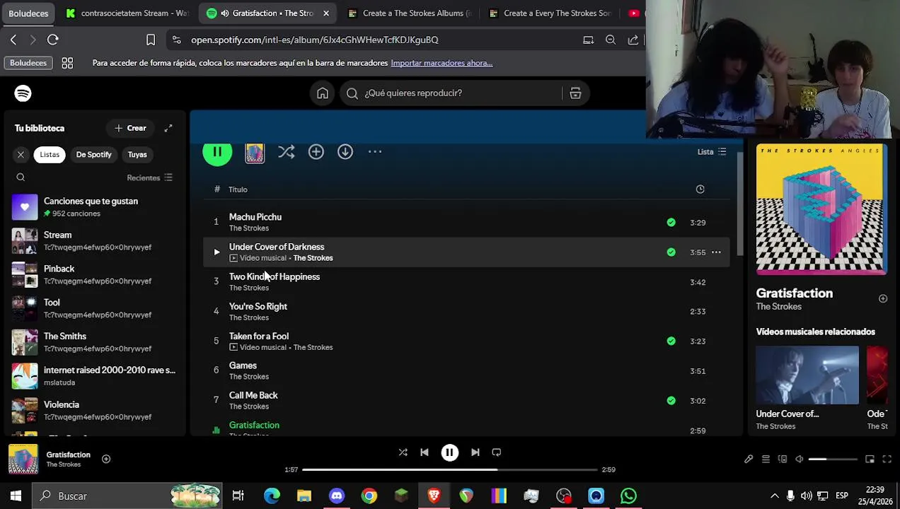Viewport: 900px width, 509px height.
Task: Enable shuffle for the album
Action: pyautogui.click(x=286, y=152)
